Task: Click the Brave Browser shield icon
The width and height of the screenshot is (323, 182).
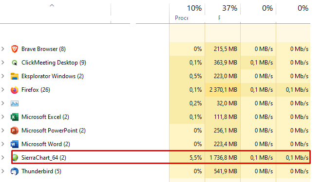Action: pyautogui.click(x=15, y=49)
